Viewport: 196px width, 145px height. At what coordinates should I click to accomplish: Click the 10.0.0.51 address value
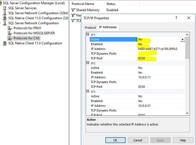[144, 106]
